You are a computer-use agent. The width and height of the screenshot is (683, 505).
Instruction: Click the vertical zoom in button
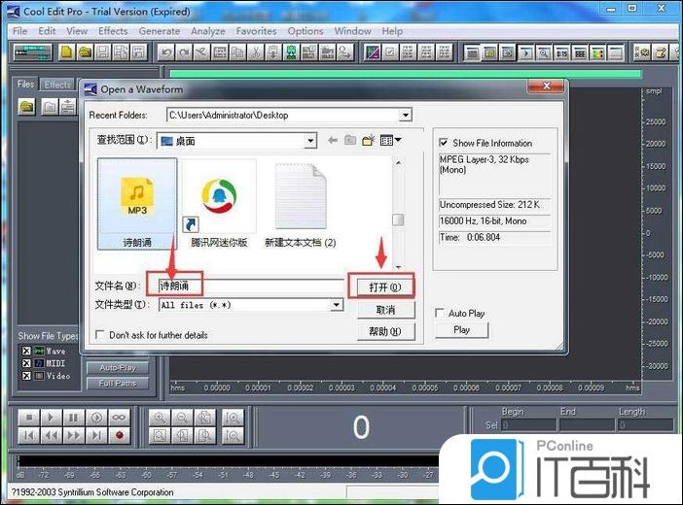tap(233, 418)
